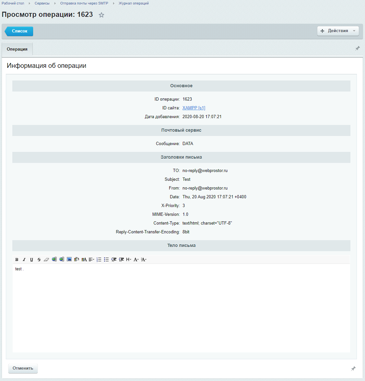Underline the selected text
365x381 pixels.
(x=31, y=259)
